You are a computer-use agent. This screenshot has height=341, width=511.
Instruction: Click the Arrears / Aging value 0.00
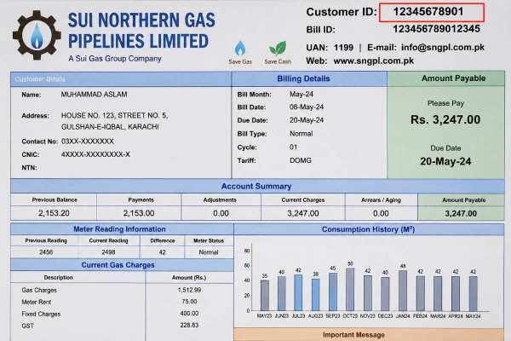381,213
